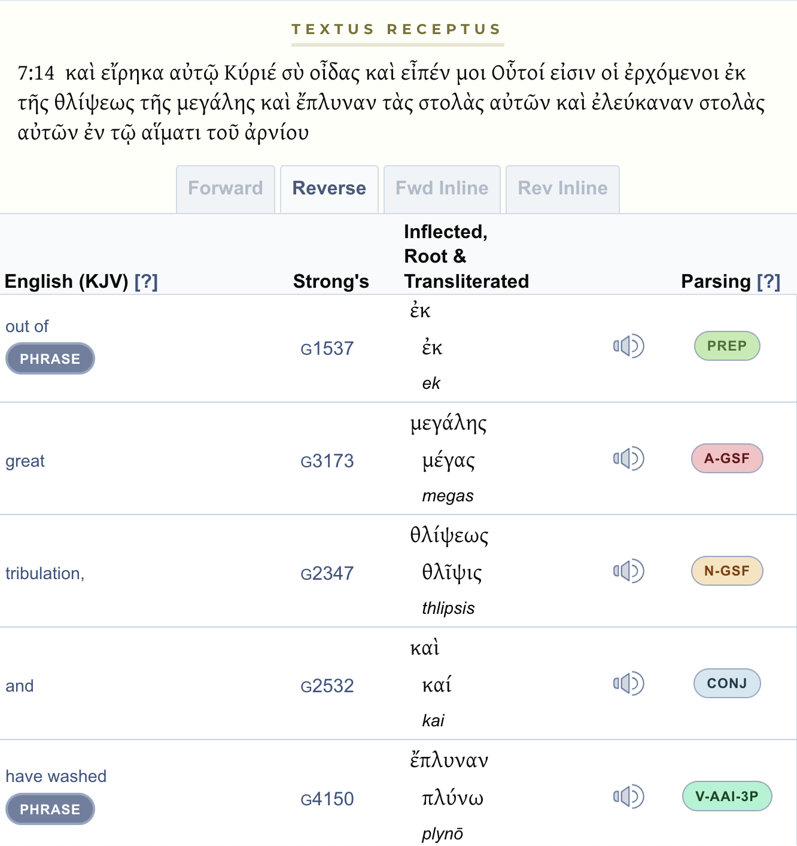This screenshot has width=797, height=846.
Task: Play audio pronunciation for πλύνω
Action: (628, 796)
